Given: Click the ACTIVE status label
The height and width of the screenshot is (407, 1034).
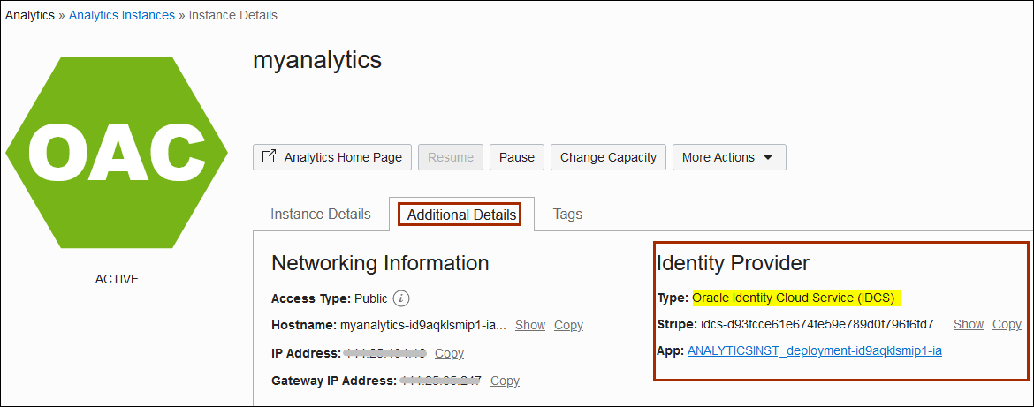Looking at the screenshot, I should (117, 279).
